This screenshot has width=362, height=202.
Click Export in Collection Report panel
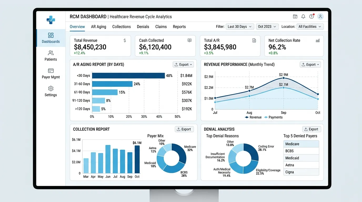(x=184, y=129)
